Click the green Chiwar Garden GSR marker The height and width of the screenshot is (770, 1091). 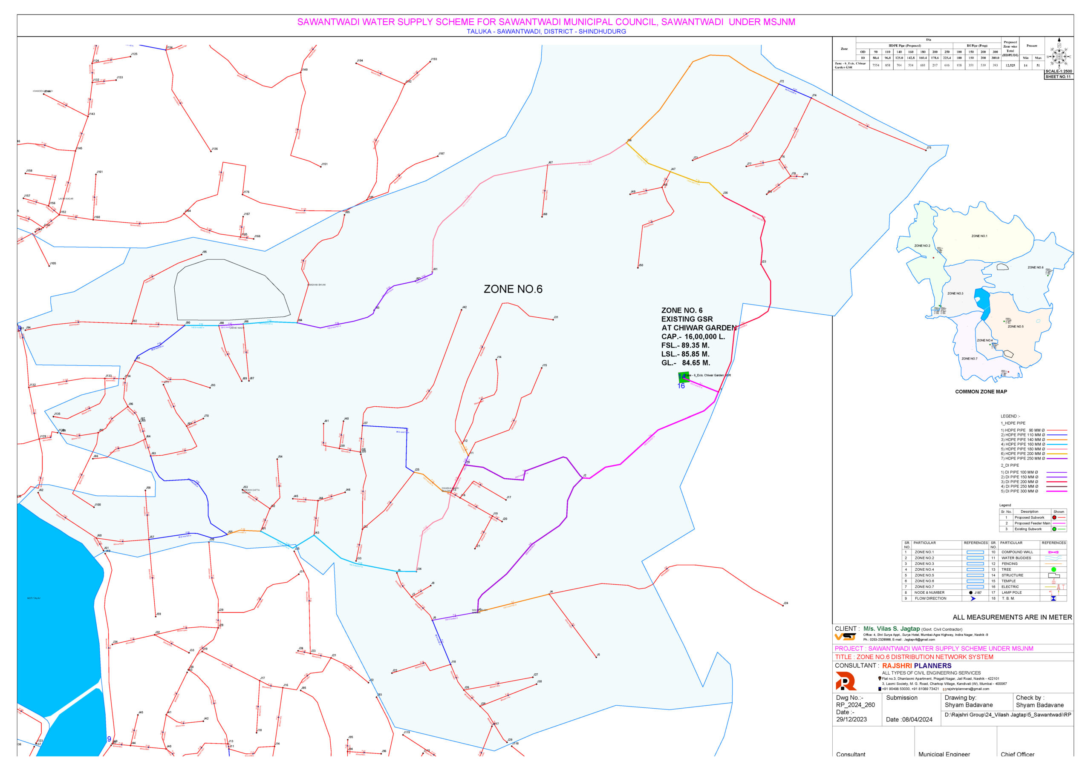point(684,377)
